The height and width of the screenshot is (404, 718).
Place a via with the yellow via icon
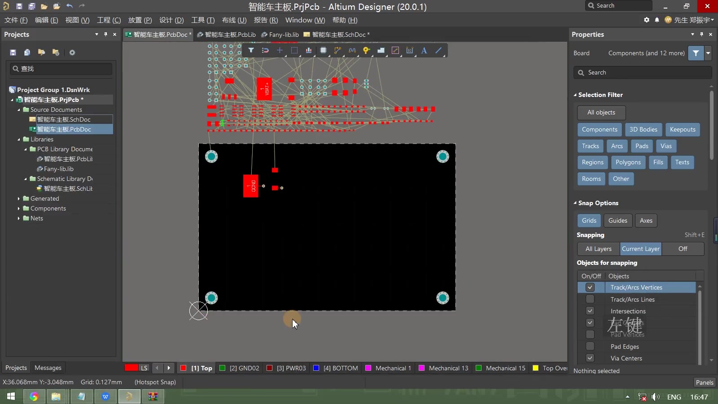coord(367,50)
